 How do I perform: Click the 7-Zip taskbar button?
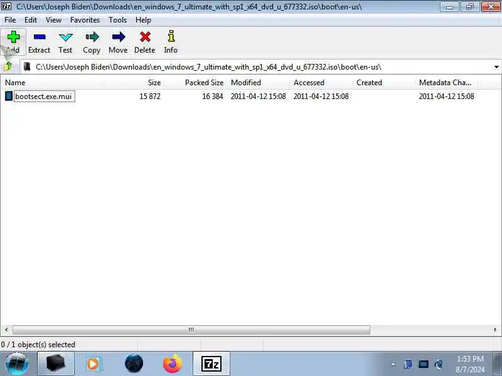point(211,364)
